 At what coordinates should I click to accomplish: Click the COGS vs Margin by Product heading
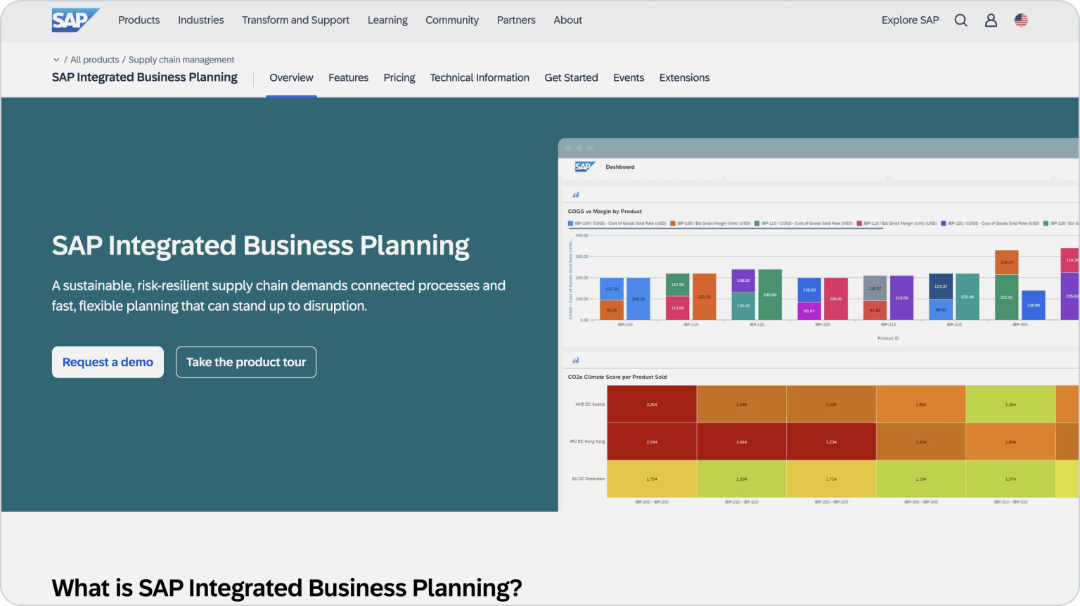(x=605, y=211)
